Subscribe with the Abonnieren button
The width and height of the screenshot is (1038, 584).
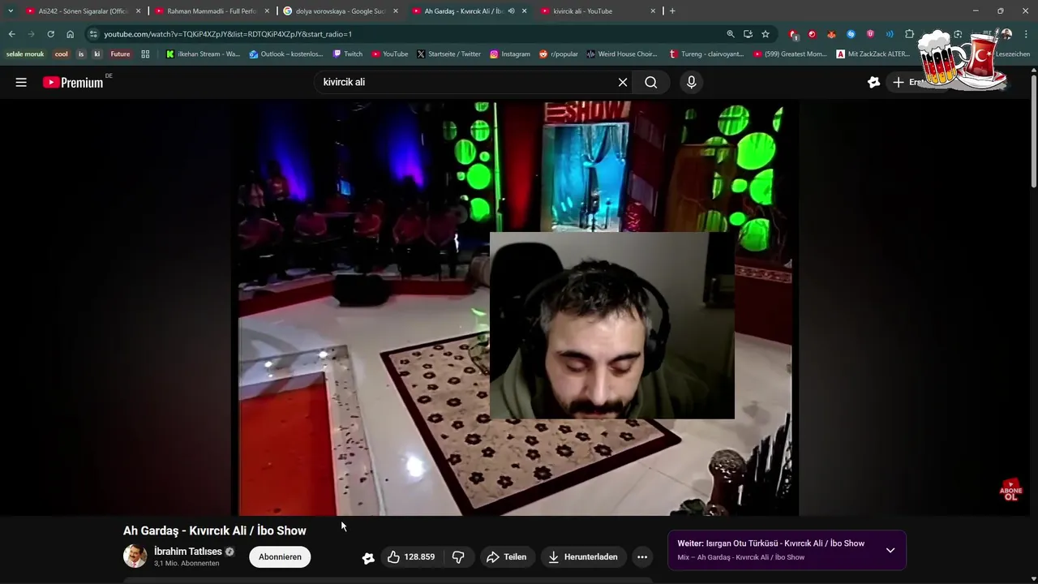pyautogui.click(x=280, y=557)
